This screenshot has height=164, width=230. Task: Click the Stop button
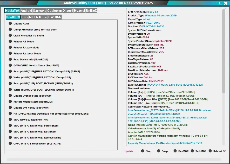[x=146, y=151]
